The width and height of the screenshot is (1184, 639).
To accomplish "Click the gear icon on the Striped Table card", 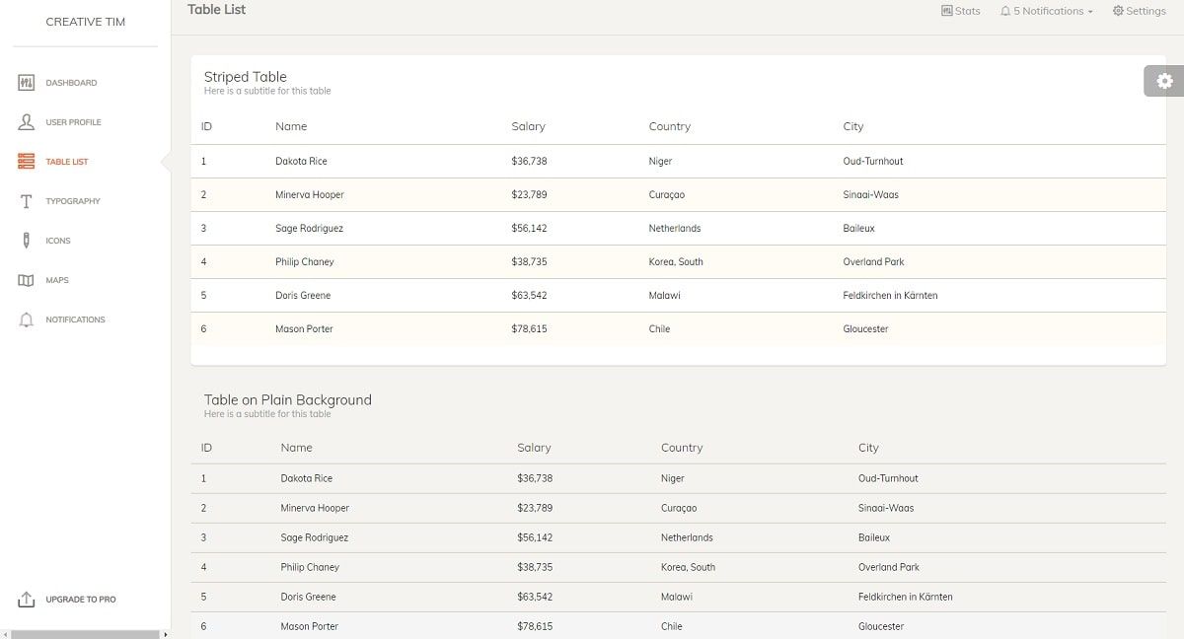I will (x=1164, y=81).
